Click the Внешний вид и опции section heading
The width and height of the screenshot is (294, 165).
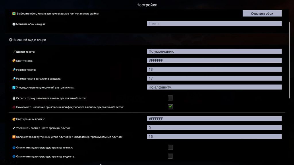pyautogui.click(x=30, y=40)
